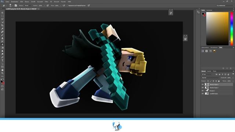Swap foreground and background colors
This screenshot has height=132, width=235.
pos(3,79)
